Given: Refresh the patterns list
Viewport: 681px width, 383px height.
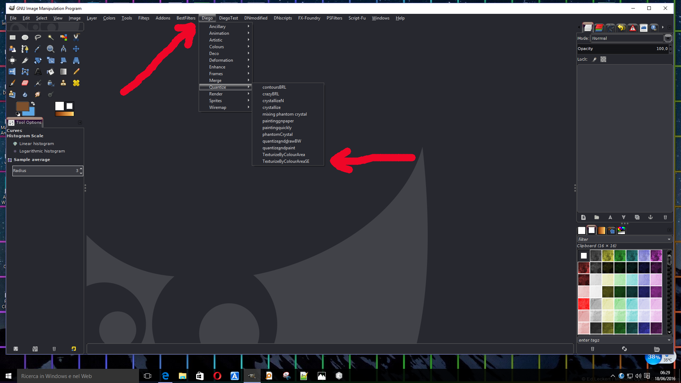Looking at the screenshot, I should click(x=624, y=349).
